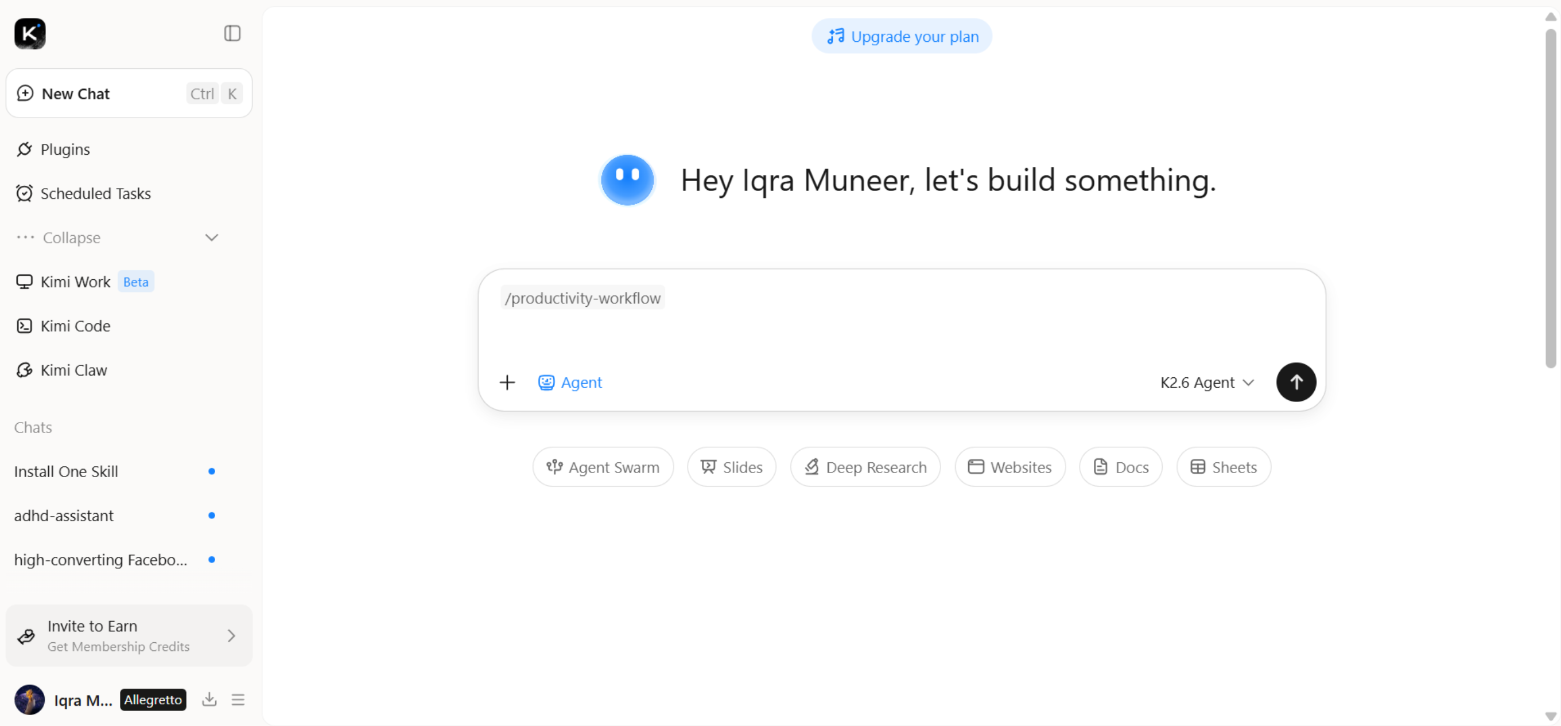Click the Plugins plug icon
This screenshot has width=1561, height=726.
[24, 149]
